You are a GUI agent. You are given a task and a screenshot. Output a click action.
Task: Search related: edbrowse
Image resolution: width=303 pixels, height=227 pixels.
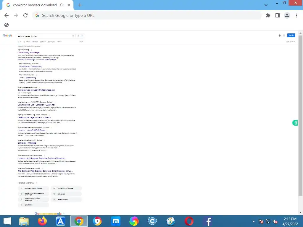tap(67, 194)
